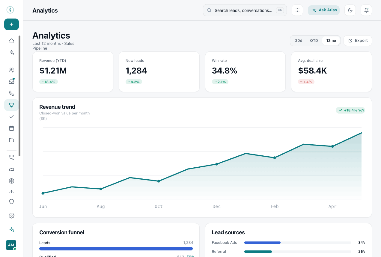381x257 pixels.
Task: Select the highlighted trophy icon
Action: pyautogui.click(x=11, y=105)
